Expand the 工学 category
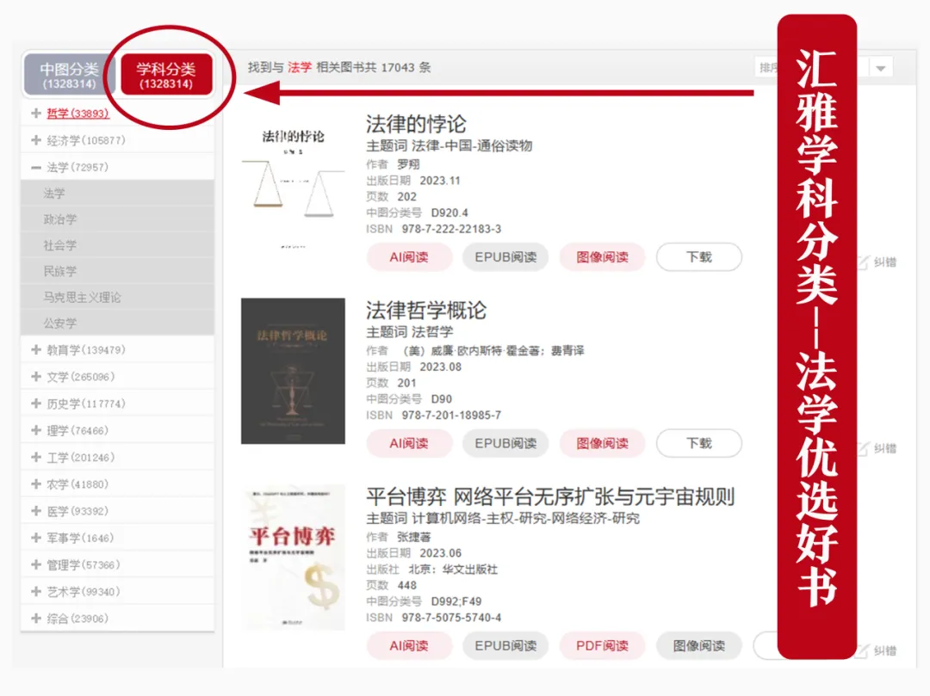930x696 pixels. [x=36, y=458]
